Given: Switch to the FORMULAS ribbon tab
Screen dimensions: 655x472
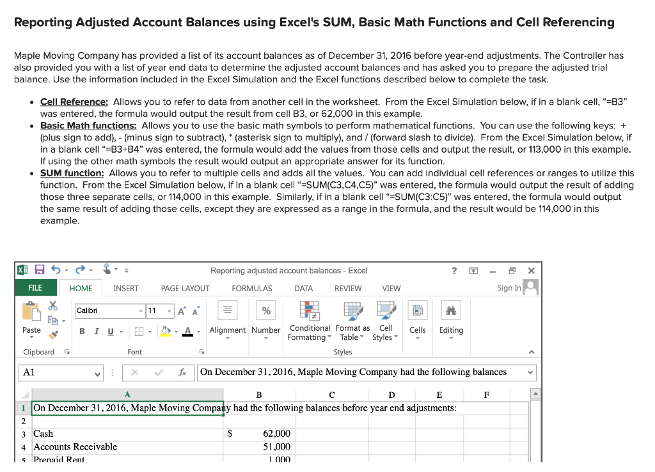Looking at the screenshot, I should (252, 288).
